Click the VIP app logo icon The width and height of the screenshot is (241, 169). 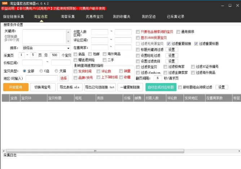coord(5,3)
